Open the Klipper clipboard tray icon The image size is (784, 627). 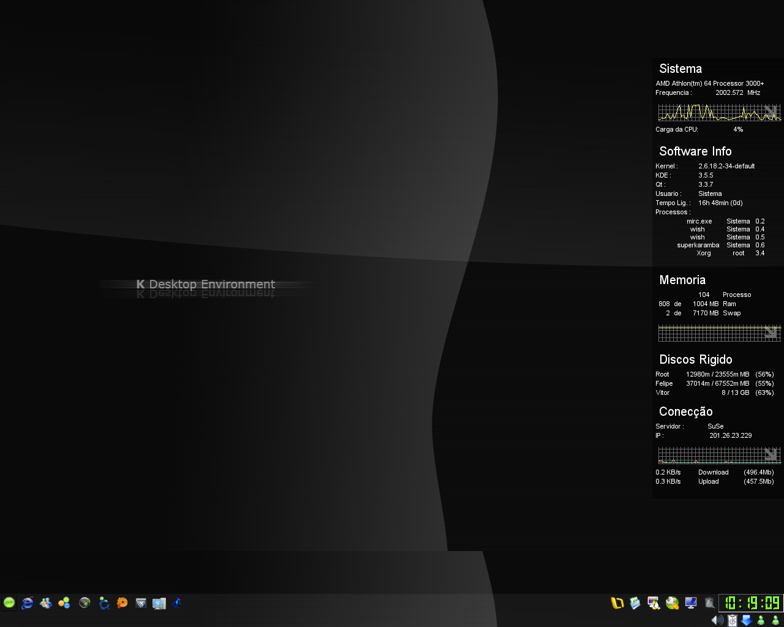click(x=732, y=620)
